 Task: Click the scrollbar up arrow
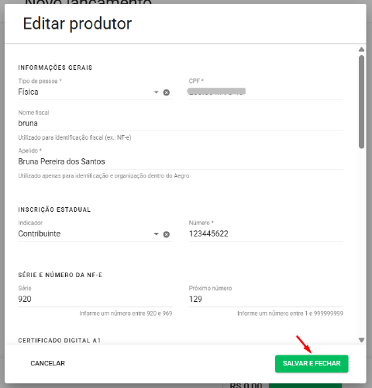[361, 50]
